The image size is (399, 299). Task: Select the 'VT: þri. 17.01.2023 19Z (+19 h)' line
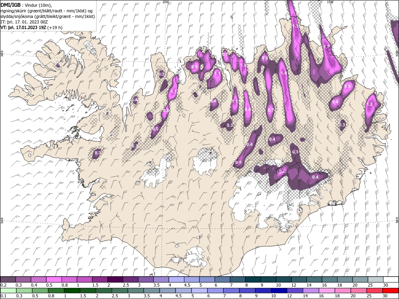tap(31, 28)
